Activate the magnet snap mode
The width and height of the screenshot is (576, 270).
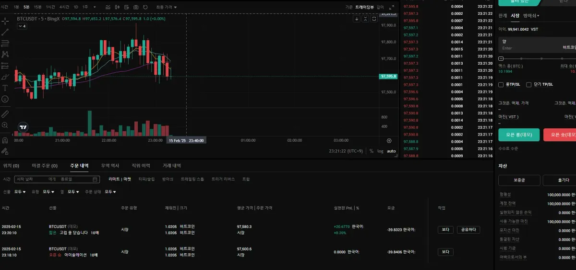coord(5,141)
